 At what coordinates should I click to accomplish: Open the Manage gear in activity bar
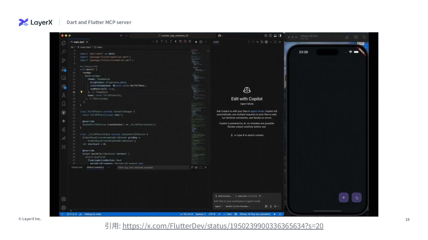64,208
